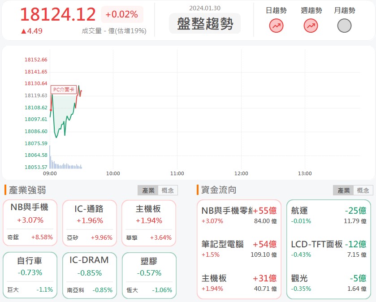The height and width of the screenshot is (302, 376).
Task: Select 產業 tab in 產業強弱 section
Action: (x=148, y=190)
